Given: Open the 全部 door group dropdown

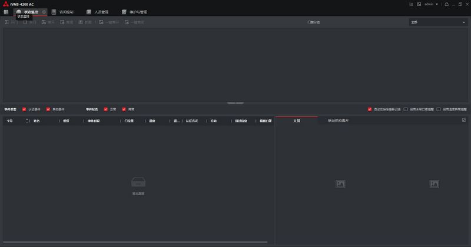Looking at the screenshot, I should 438,22.
